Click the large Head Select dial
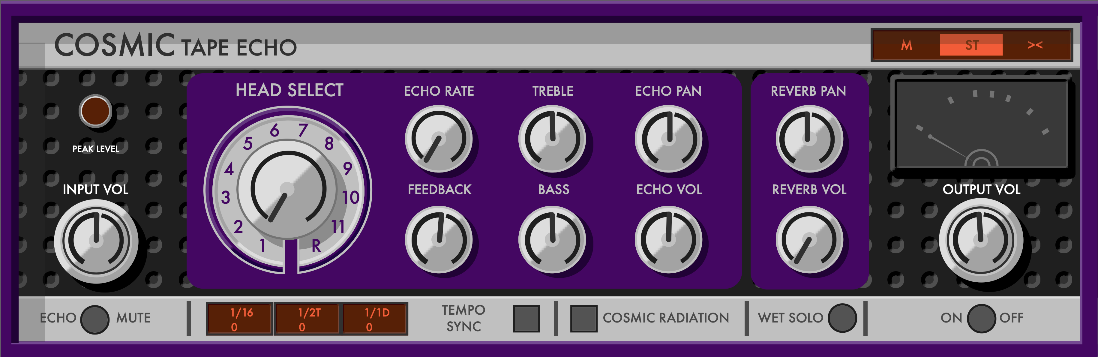Viewport: 1098px width, 357px height. coord(287,190)
